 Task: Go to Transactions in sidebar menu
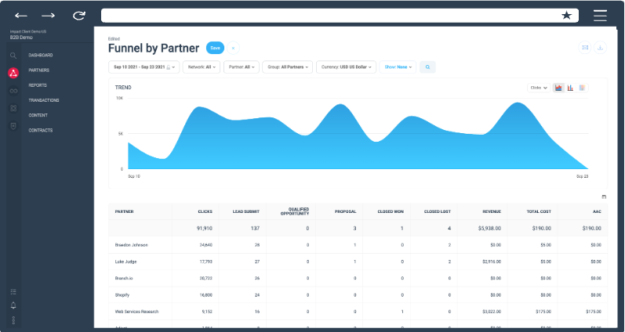pos(44,100)
